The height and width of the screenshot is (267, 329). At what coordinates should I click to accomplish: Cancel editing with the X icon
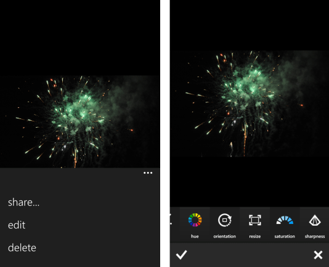pyautogui.click(x=318, y=255)
